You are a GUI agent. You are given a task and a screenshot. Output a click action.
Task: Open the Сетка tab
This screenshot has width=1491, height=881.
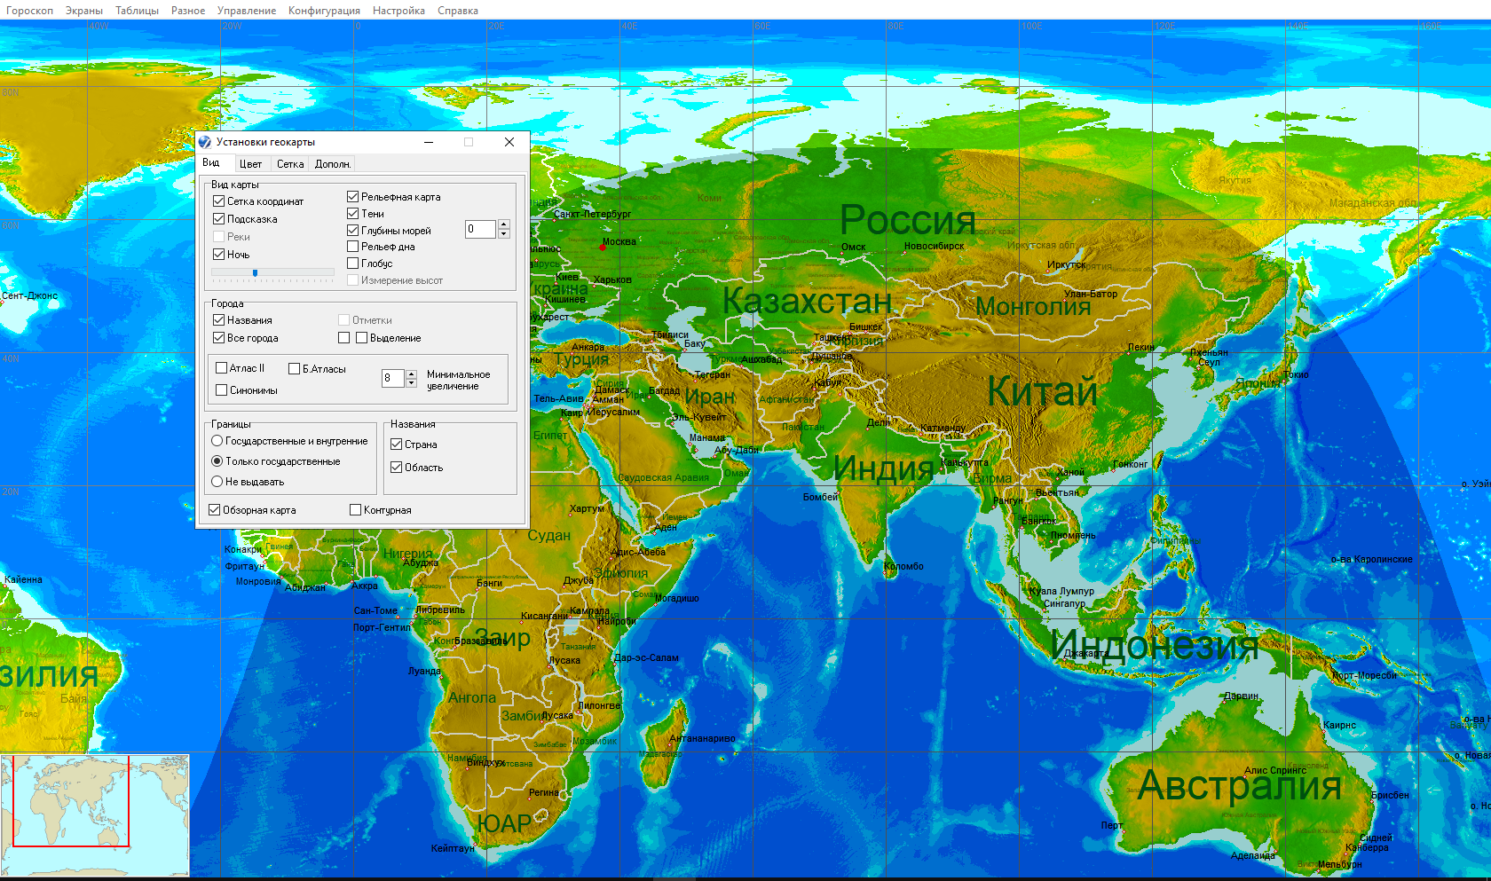[x=290, y=164]
